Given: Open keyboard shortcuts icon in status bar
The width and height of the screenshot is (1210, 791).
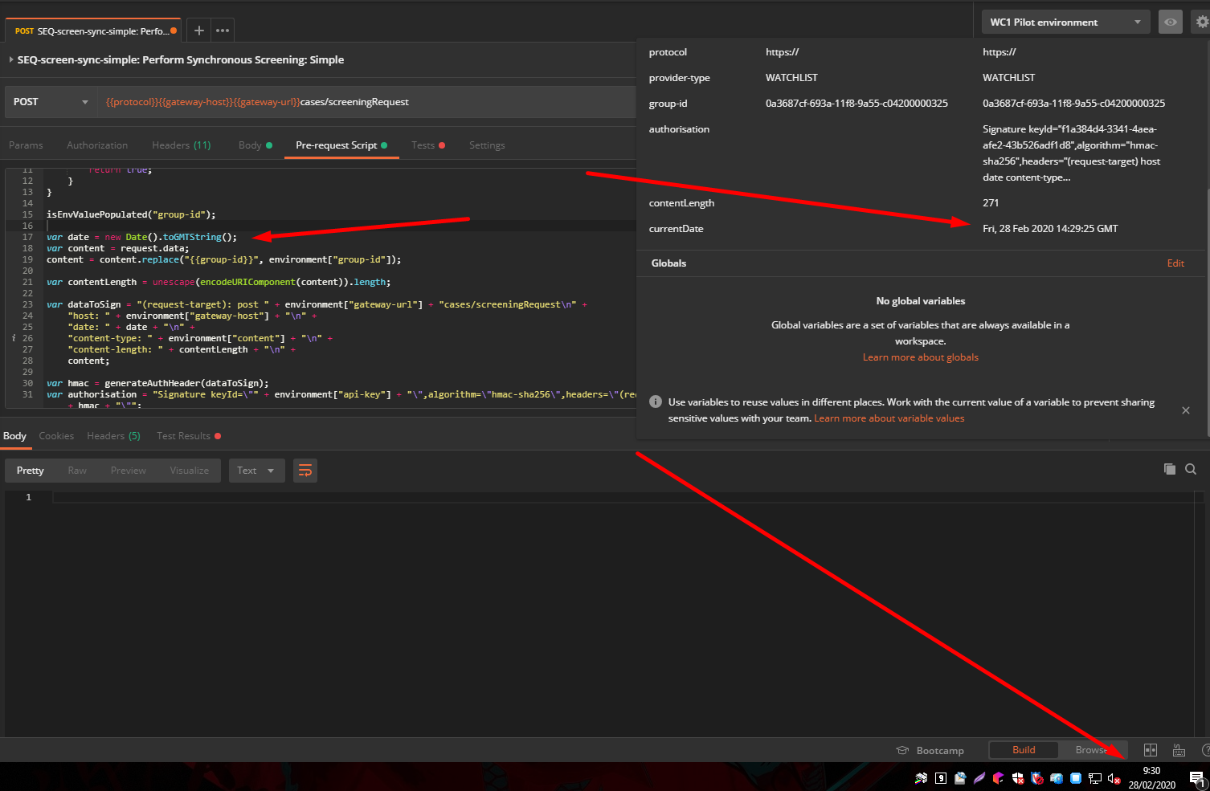Looking at the screenshot, I should click(1179, 750).
